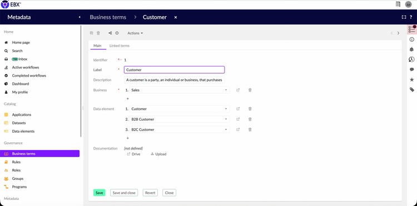This screenshot has width=417, height=206.
Task: Open comments bubble in right sidebar
Action: coord(412,69)
